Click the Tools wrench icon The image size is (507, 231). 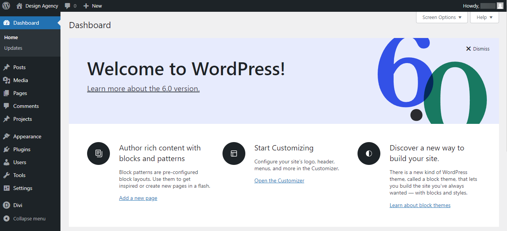pyautogui.click(x=6, y=175)
